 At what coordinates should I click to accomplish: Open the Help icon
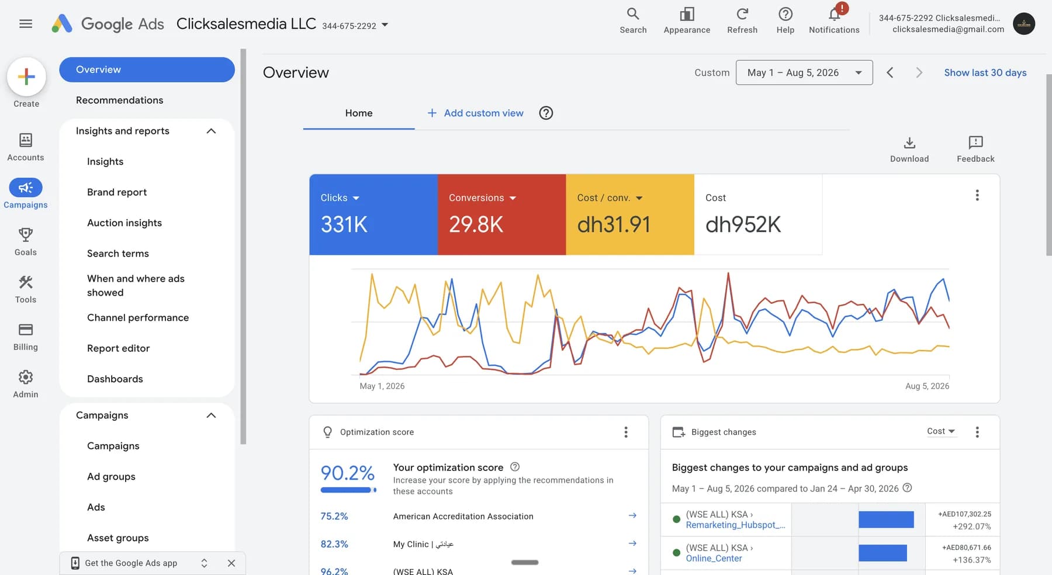[785, 21]
